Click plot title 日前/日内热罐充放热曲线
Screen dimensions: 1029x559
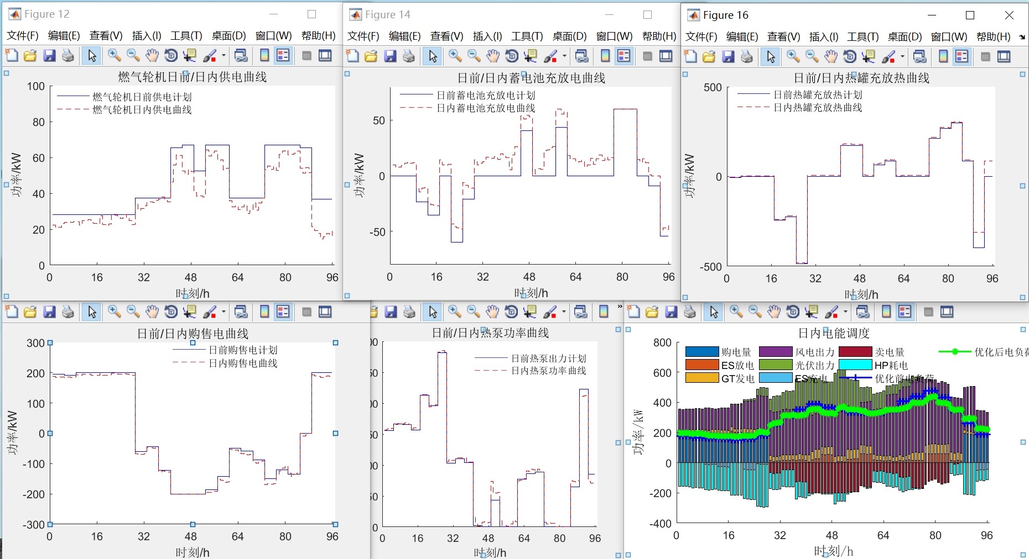861,78
